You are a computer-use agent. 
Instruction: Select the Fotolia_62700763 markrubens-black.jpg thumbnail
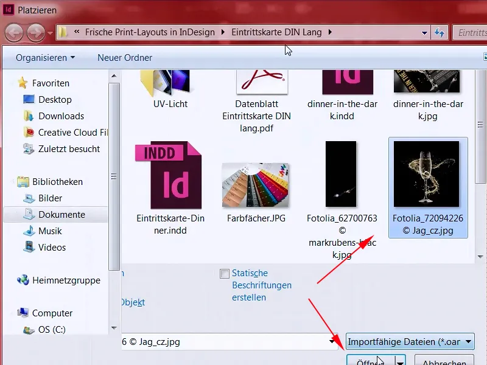point(341,174)
